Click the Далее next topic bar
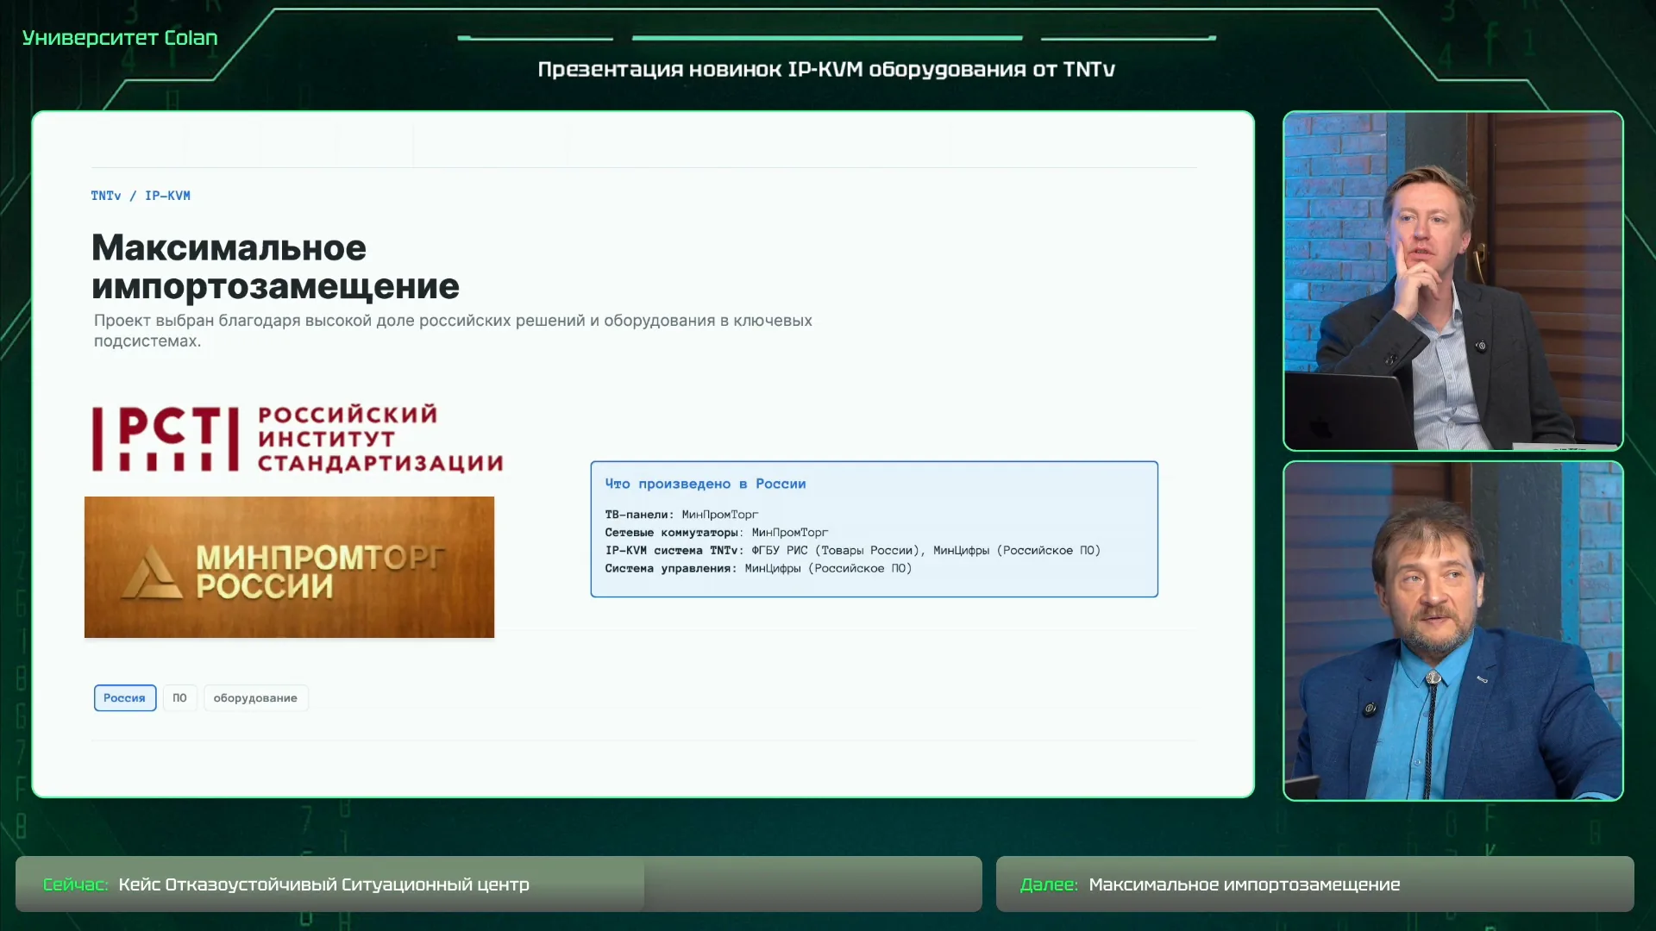Viewport: 1656px width, 931px height. coord(1314,884)
